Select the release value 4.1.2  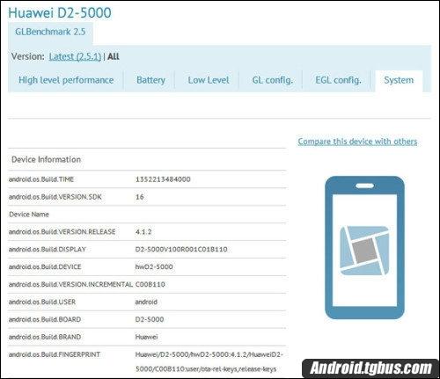pyautogui.click(x=143, y=232)
